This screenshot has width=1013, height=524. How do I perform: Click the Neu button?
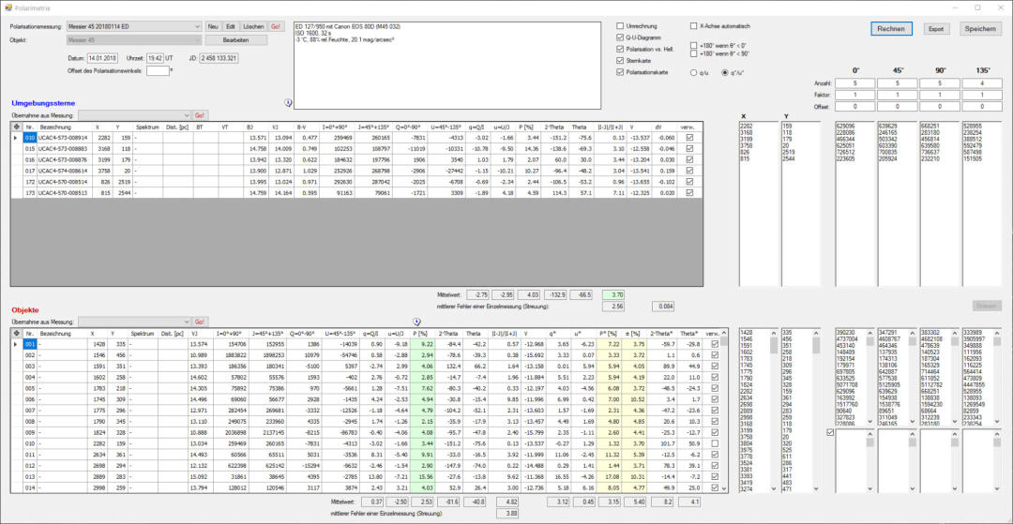pyautogui.click(x=213, y=26)
